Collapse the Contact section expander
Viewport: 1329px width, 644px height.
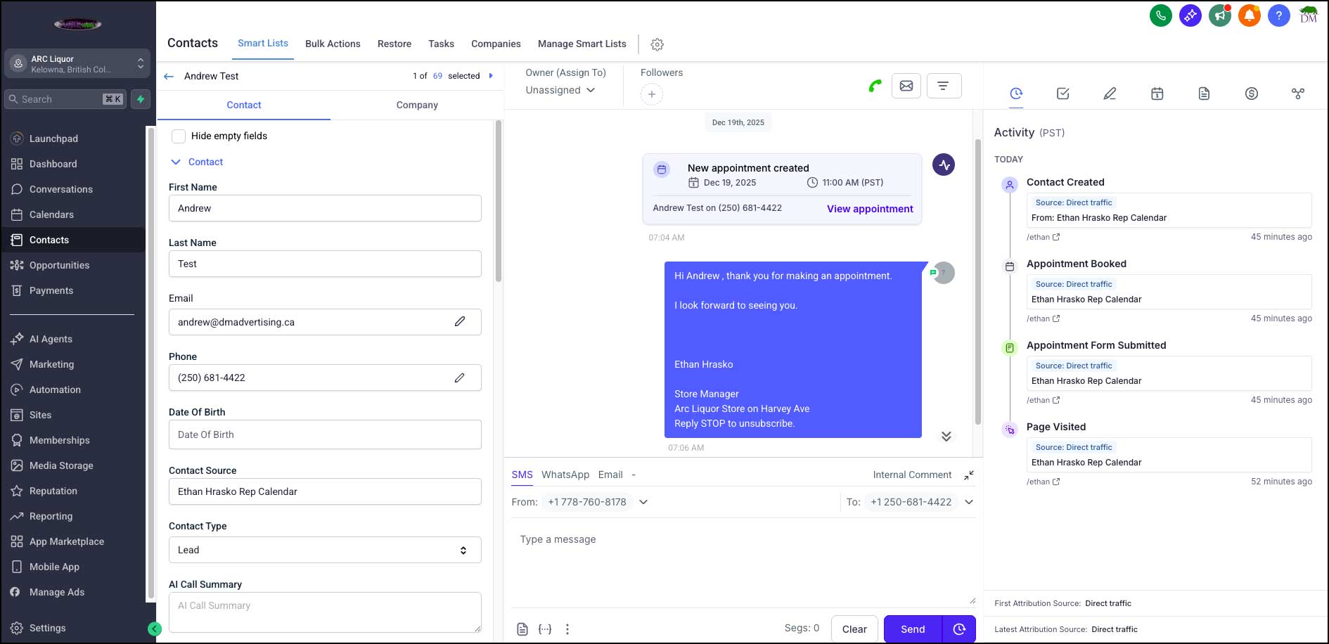coord(176,162)
